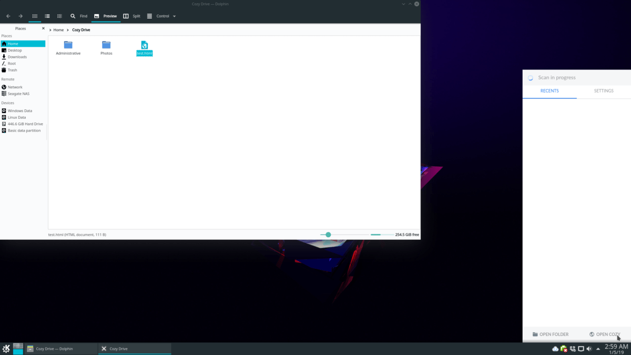Switch to the Settings tab

tap(604, 91)
